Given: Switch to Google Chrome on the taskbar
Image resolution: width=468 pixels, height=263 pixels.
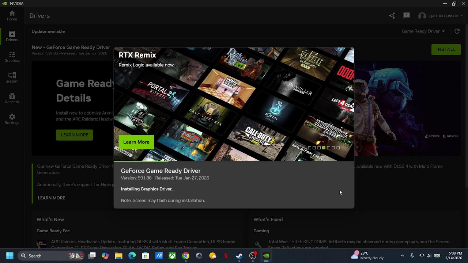Looking at the screenshot, I should coord(186,256).
